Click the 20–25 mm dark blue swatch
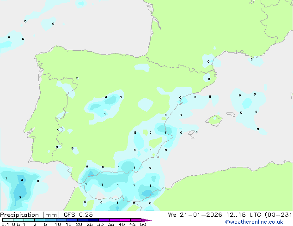 pyautogui.click(x=83, y=220)
